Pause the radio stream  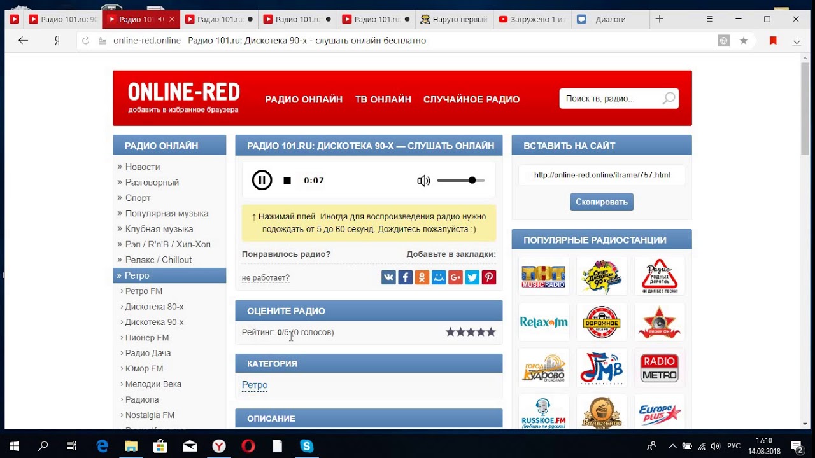[x=262, y=180]
